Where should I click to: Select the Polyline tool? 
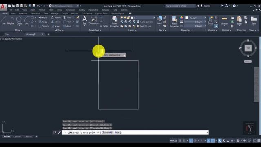click(11, 20)
